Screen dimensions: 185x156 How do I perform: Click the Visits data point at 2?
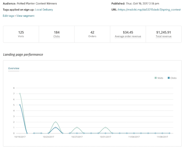tap(55, 122)
